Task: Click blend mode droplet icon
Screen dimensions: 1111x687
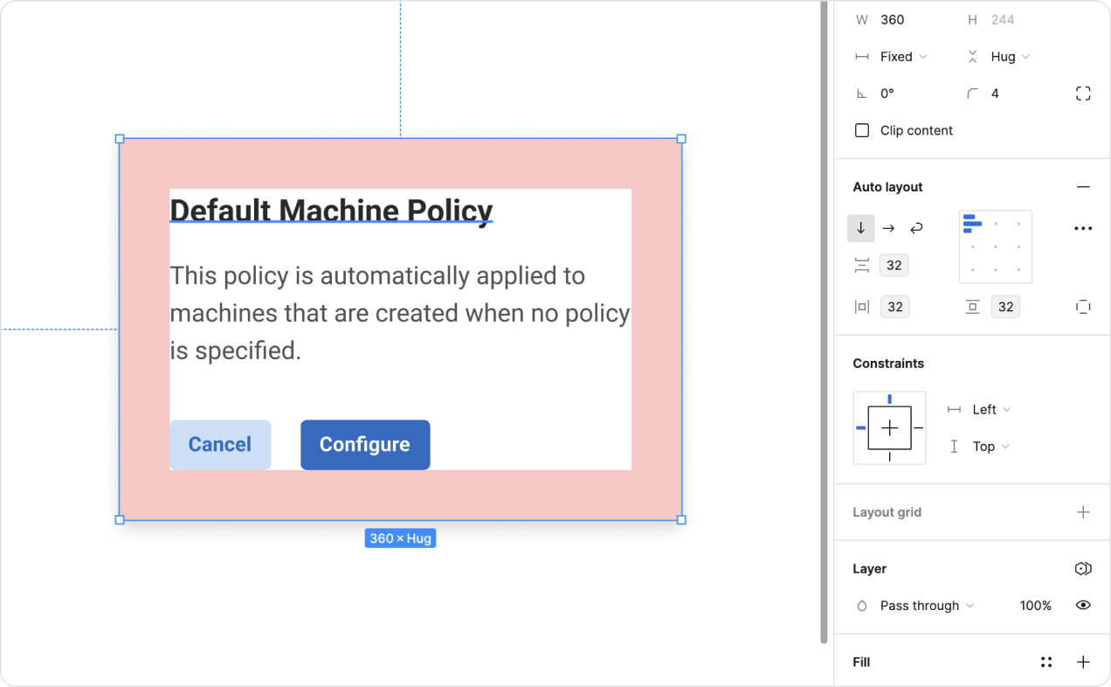Action: click(x=862, y=606)
